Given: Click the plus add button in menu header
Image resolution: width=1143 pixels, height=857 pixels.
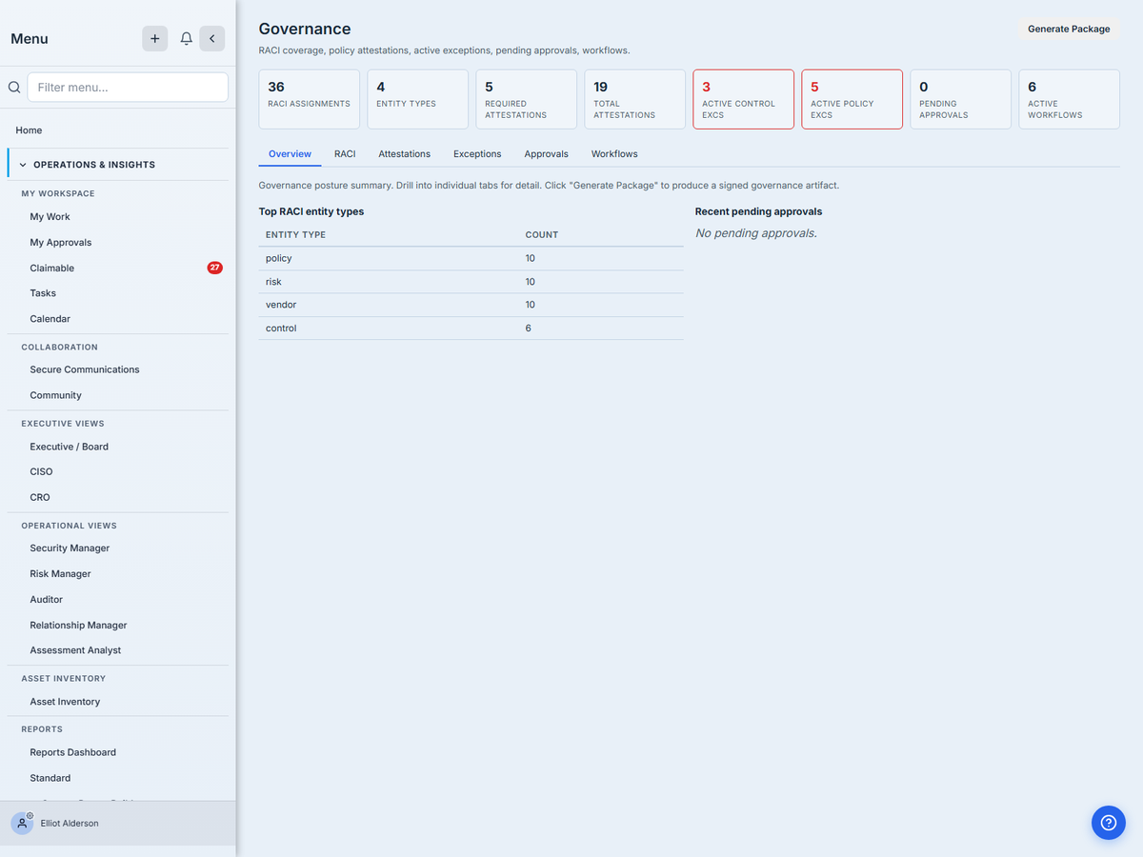Looking at the screenshot, I should point(155,38).
